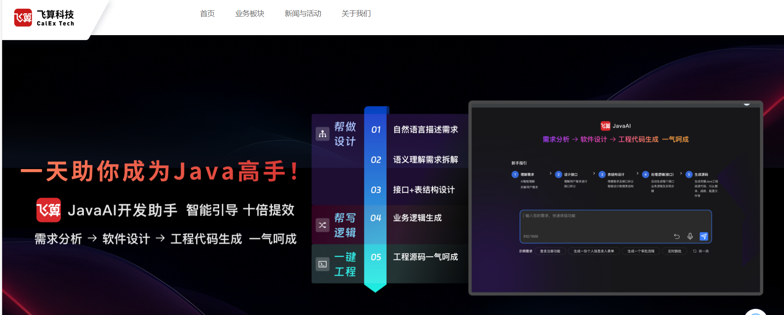
Task: Click the 一键工程 label
Action: 345,264
